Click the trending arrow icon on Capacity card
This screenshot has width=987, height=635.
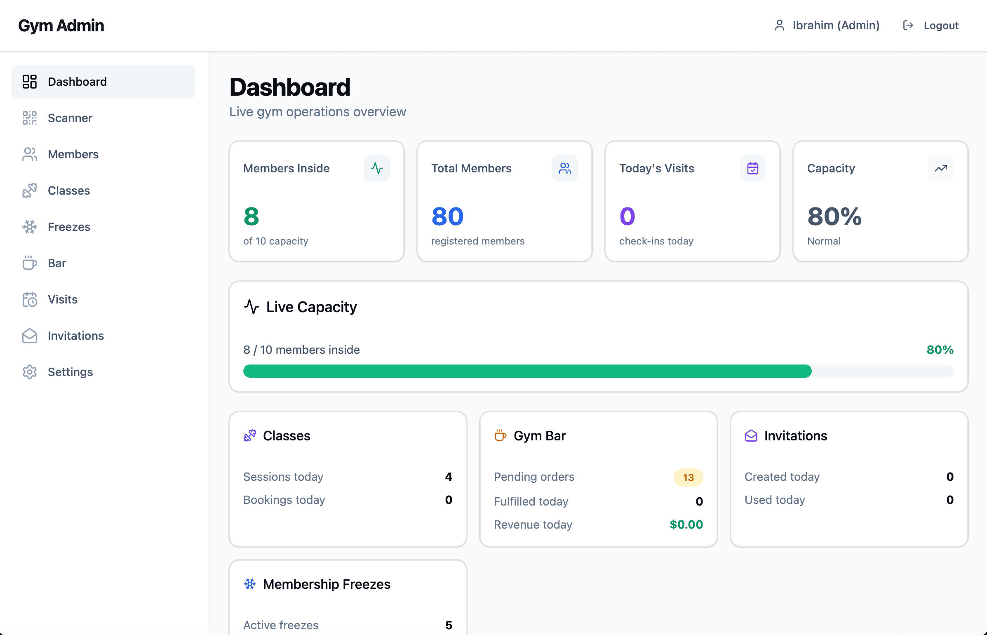pyautogui.click(x=940, y=168)
